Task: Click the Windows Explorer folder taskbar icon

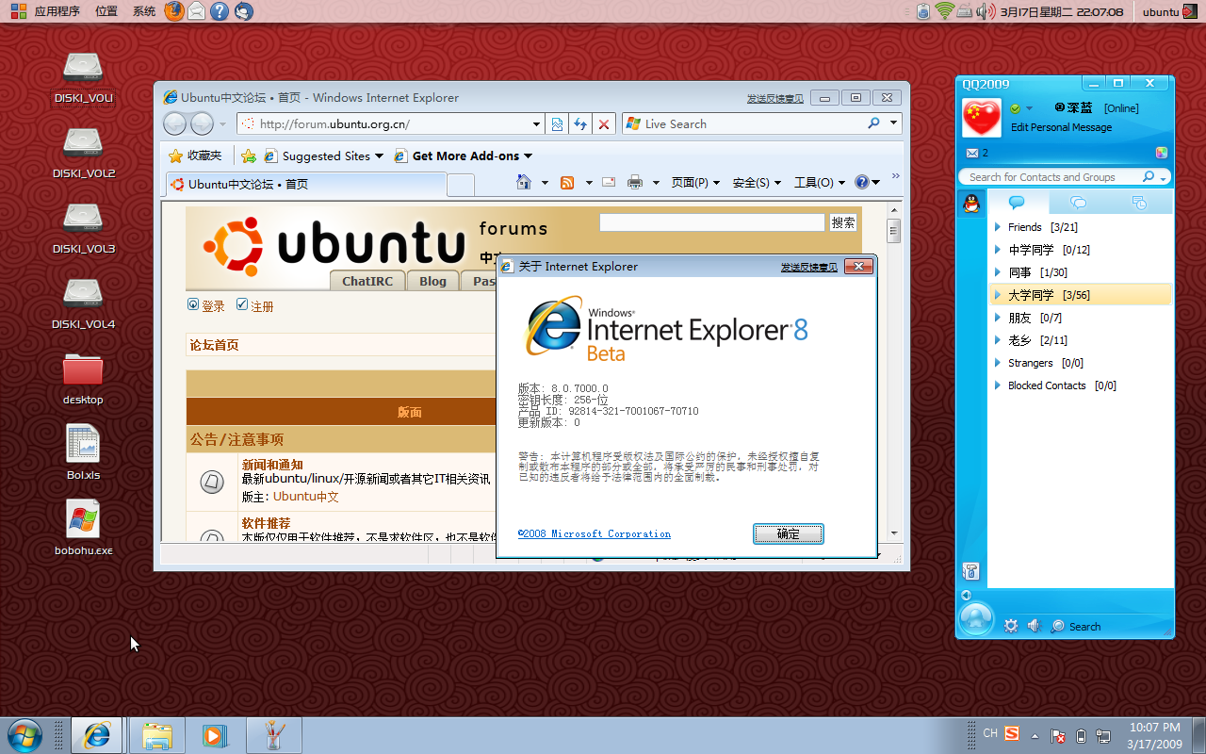Action: click(156, 735)
